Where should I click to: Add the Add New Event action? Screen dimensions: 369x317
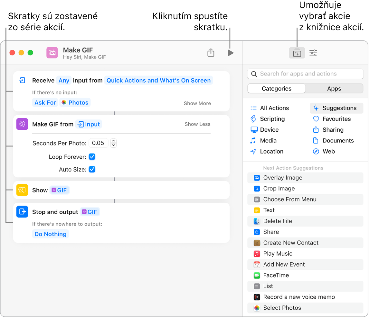tap(305, 264)
